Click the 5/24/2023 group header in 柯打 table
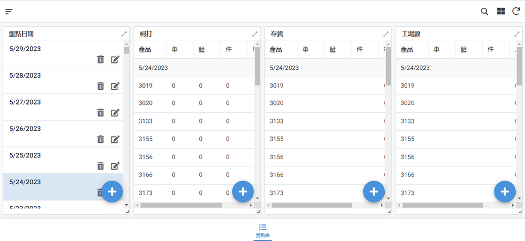This screenshot has height=241, width=525. [194, 68]
